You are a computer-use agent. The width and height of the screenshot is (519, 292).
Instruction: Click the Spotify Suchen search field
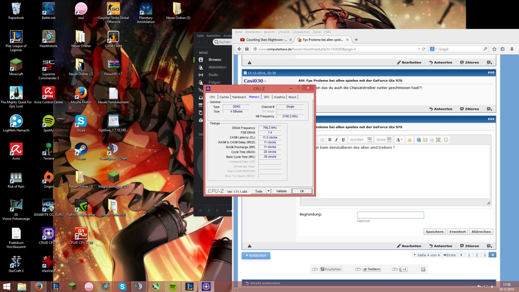tap(222, 42)
